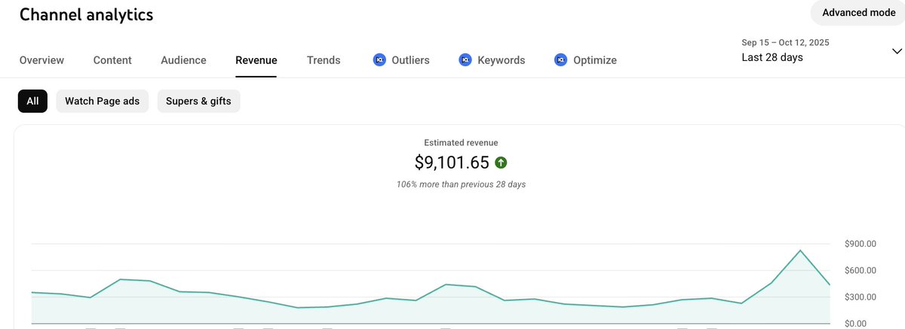Click the Estimated revenue label
The image size is (905, 329).
(461, 142)
